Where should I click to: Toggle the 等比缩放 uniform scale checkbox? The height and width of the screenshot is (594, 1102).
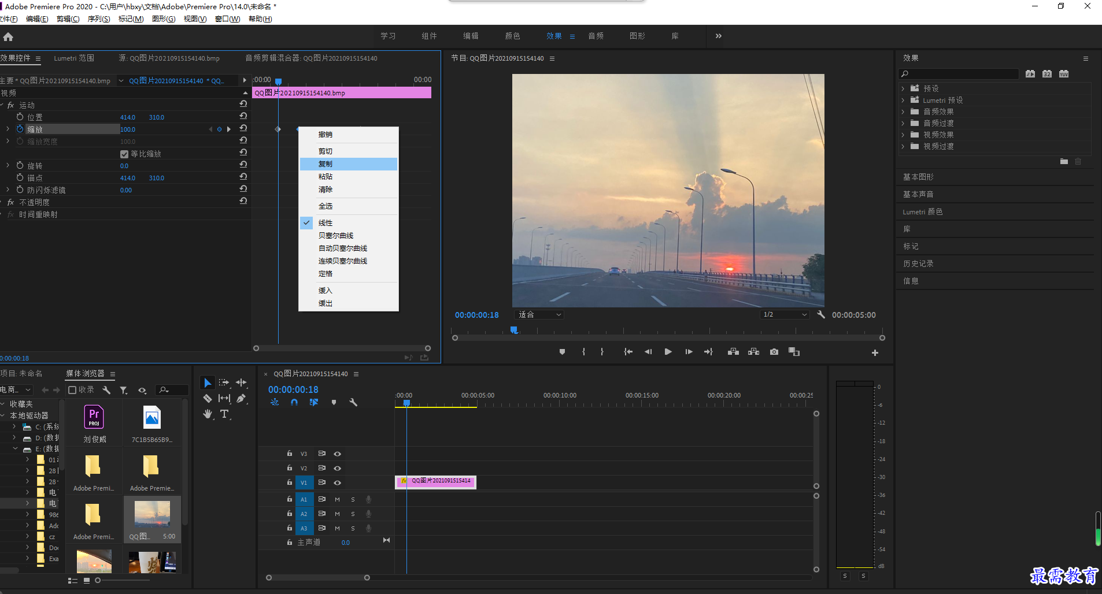[x=124, y=154]
